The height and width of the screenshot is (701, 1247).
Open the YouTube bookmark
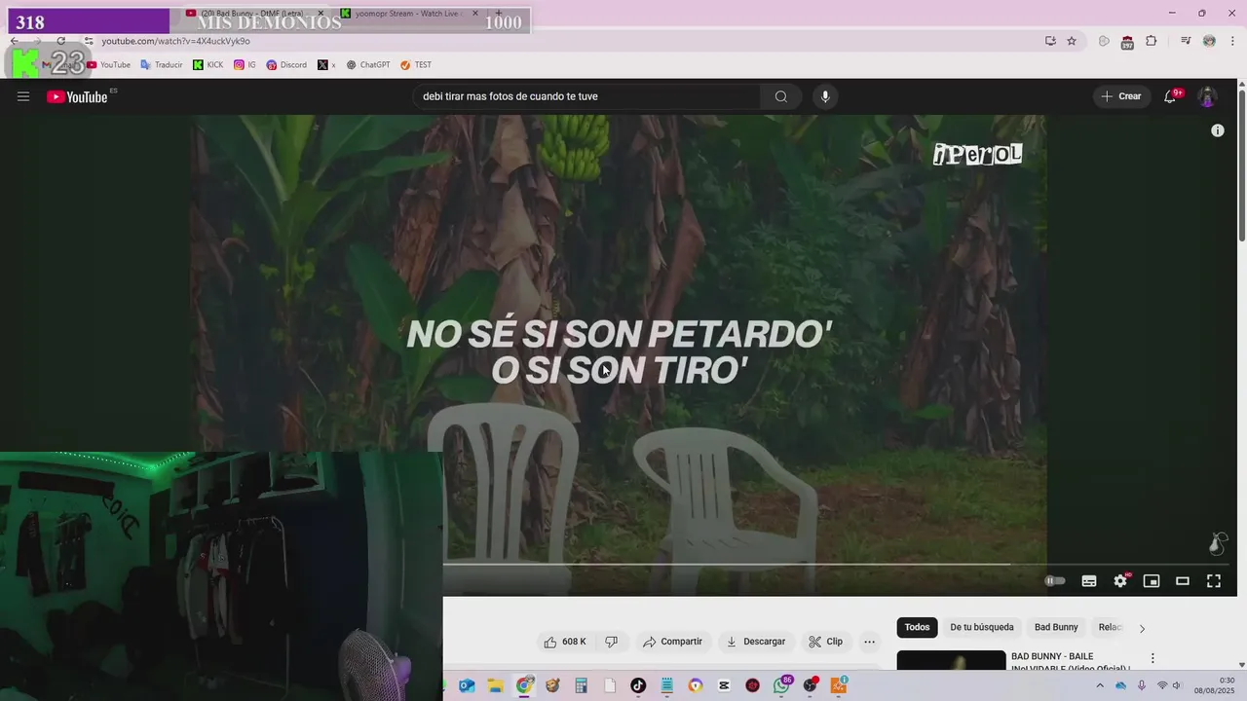pos(108,65)
